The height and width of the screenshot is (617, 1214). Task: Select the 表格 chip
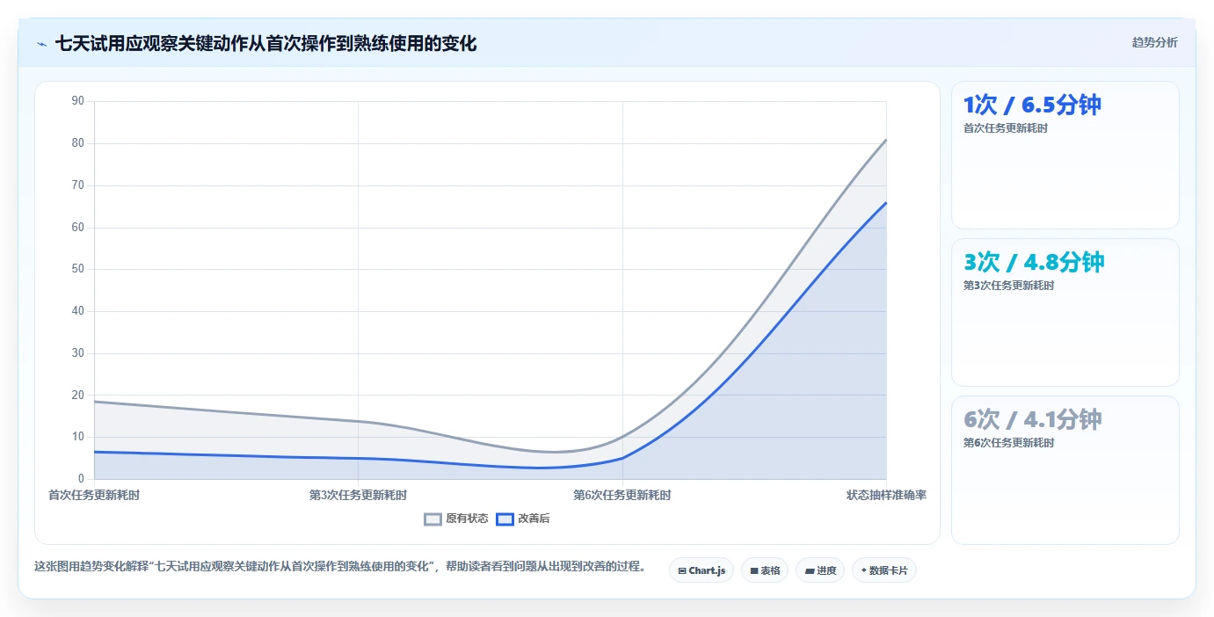coord(765,570)
